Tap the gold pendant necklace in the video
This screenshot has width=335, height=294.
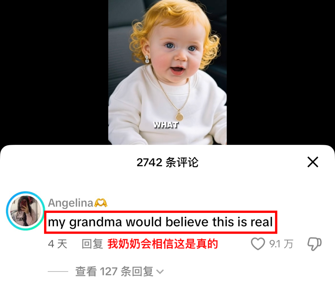(180, 117)
